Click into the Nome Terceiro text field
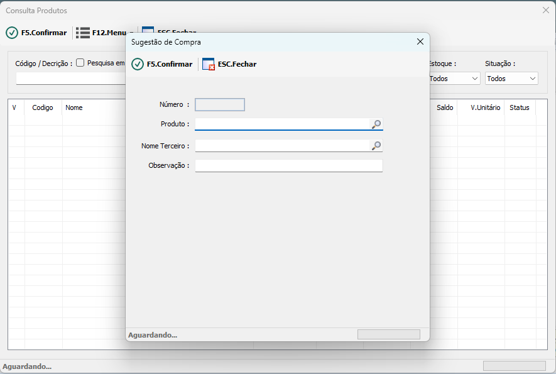This screenshot has width=556, height=374. coord(283,146)
